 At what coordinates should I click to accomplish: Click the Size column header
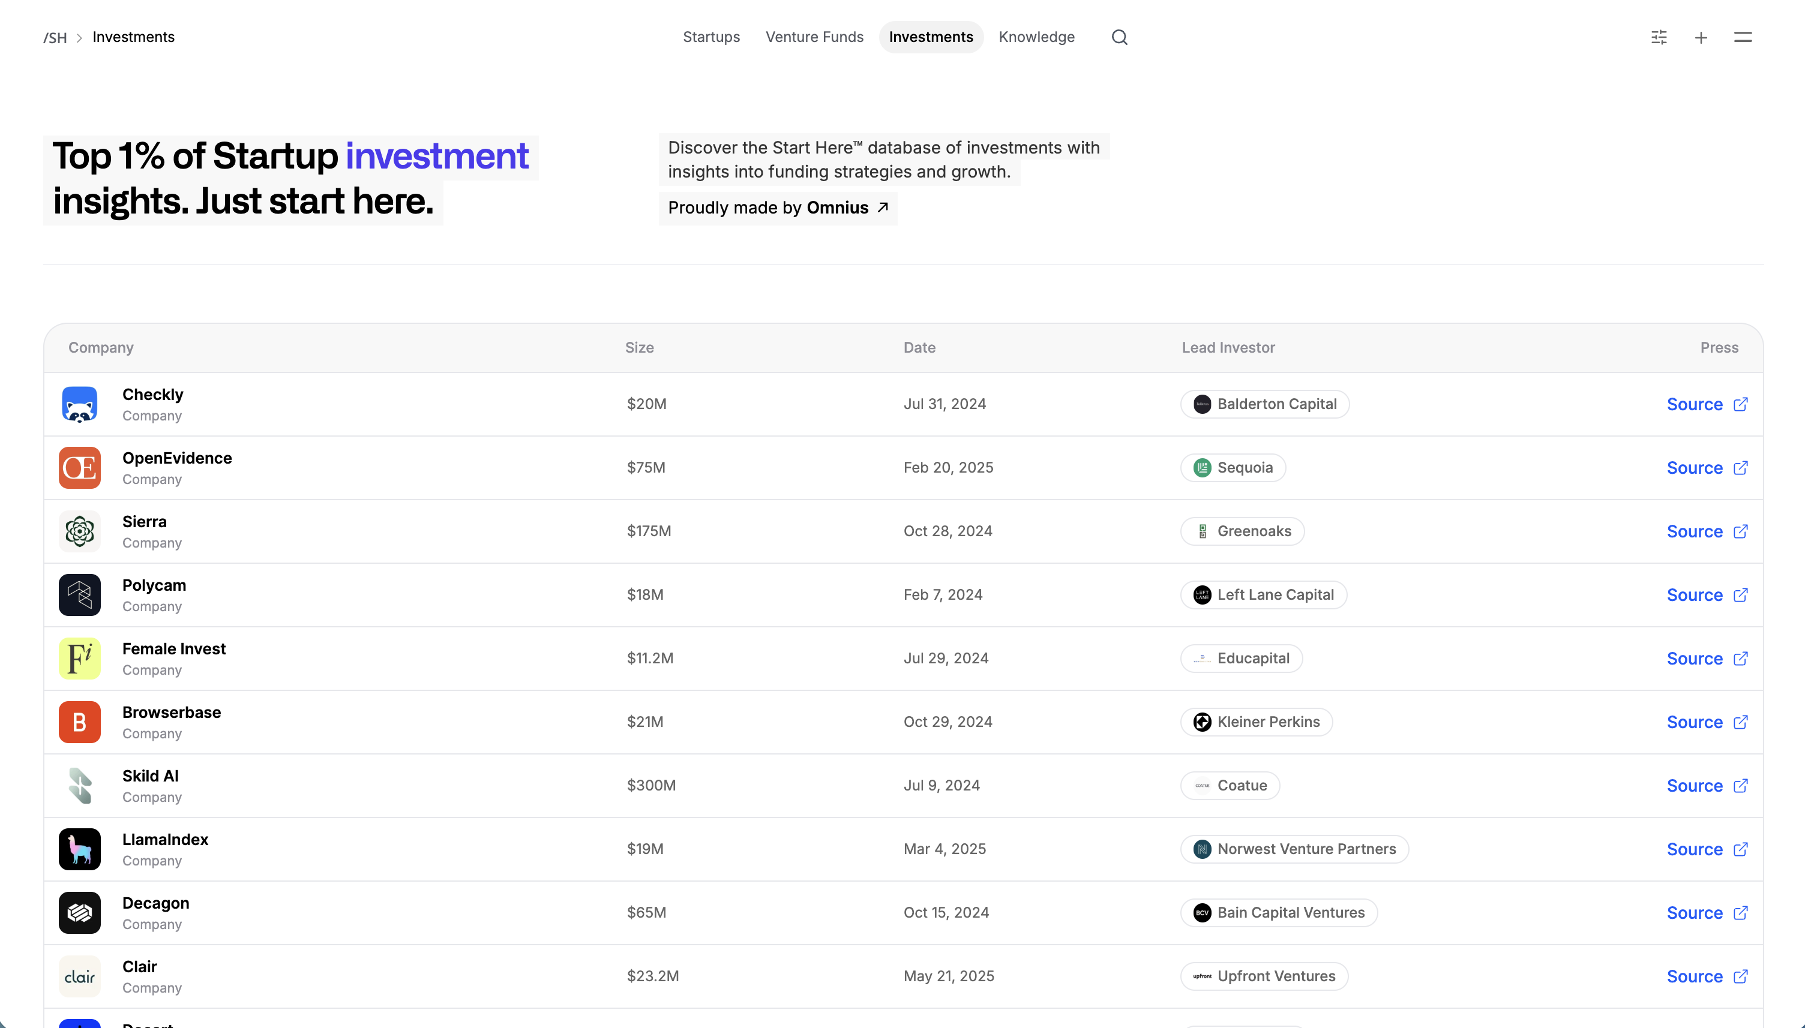pos(639,348)
